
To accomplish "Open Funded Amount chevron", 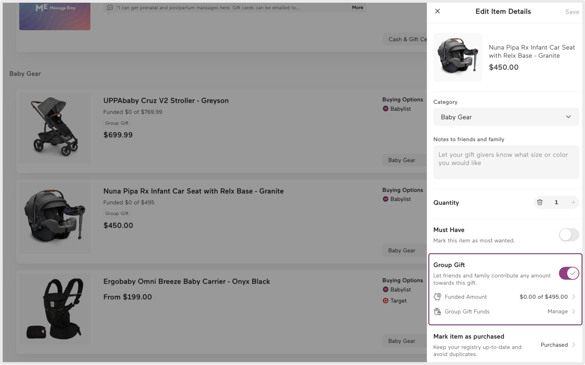I will tap(574, 297).
